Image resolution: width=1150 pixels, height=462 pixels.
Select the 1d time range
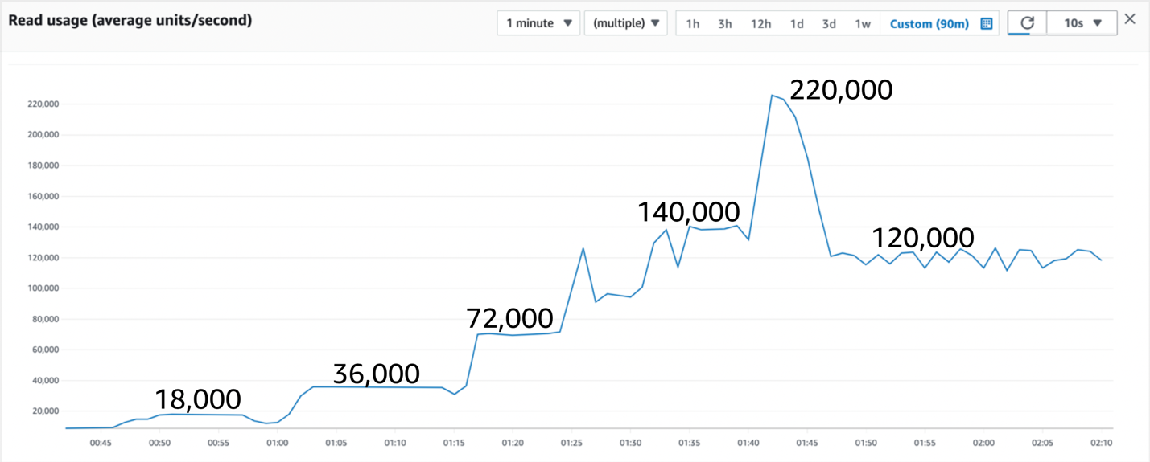797,24
